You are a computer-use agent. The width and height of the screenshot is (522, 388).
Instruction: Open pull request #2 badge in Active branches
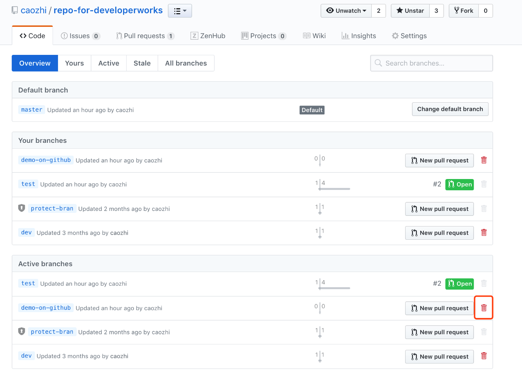pyautogui.click(x=459, y=284)
